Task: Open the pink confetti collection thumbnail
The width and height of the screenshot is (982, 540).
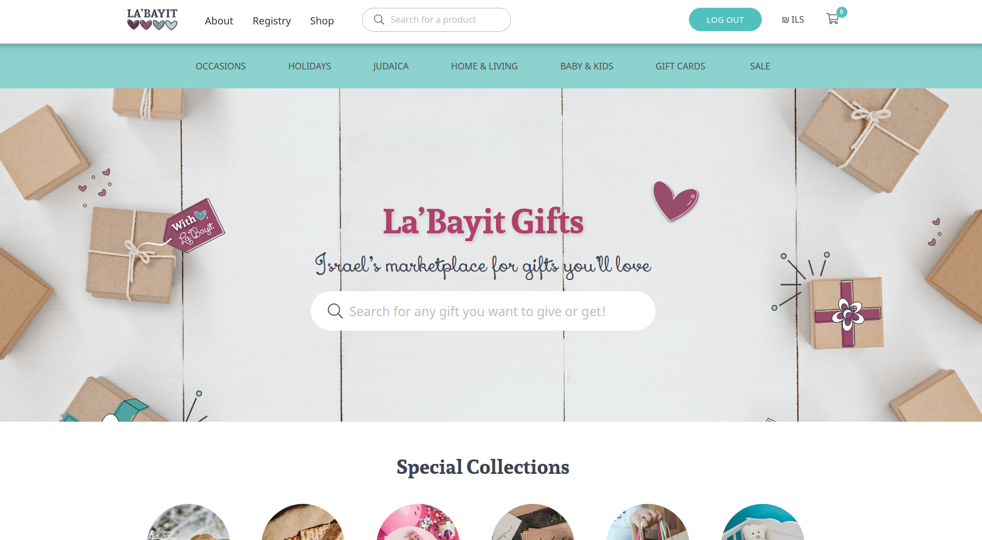Action: [x=418, y=522]
